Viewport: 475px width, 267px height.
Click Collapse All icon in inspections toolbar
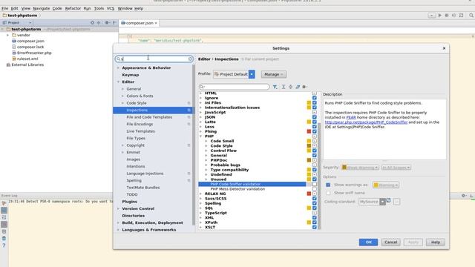tap(290, 87)
